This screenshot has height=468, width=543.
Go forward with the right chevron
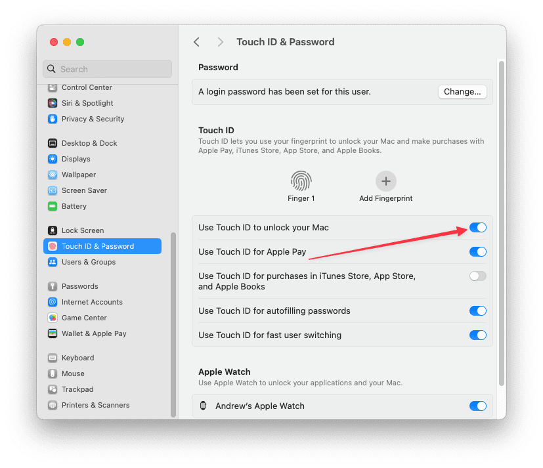(x=220, y=42)
